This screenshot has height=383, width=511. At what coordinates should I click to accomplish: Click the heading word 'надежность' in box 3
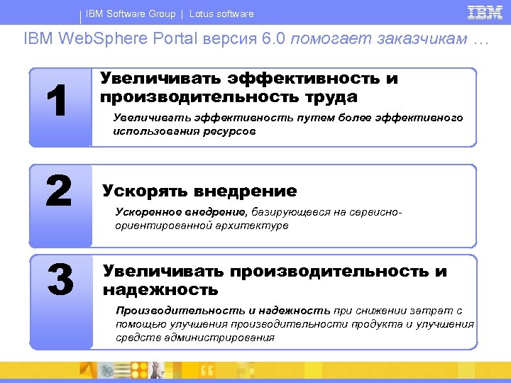pos(160,289)
